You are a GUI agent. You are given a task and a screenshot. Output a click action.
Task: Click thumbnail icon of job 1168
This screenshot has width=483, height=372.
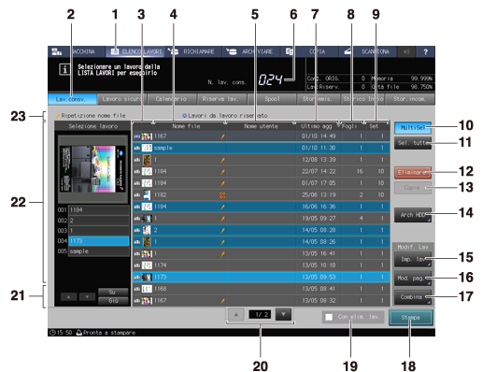[147, 289]
